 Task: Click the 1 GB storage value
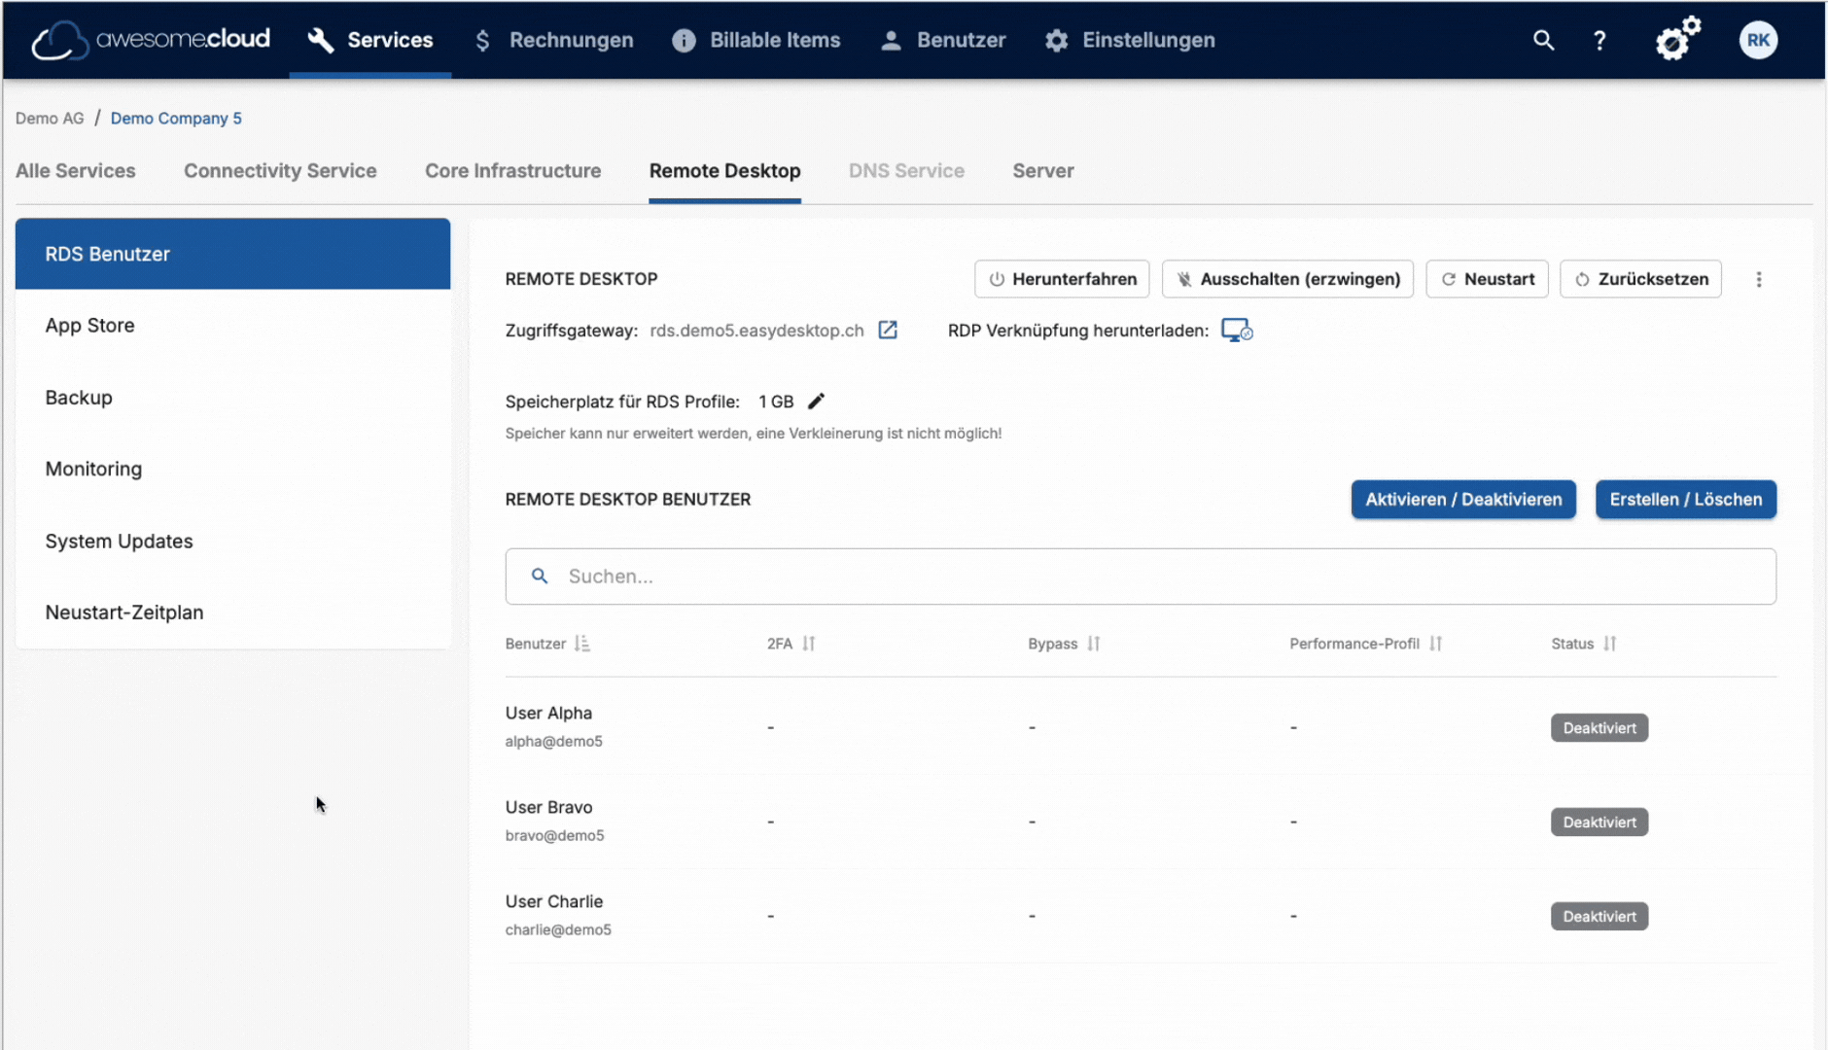pyautogui.click(x=776, y=402)
